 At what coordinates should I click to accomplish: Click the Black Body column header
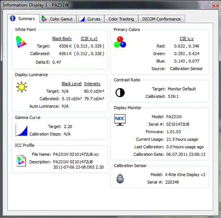[x=62, y=39]
